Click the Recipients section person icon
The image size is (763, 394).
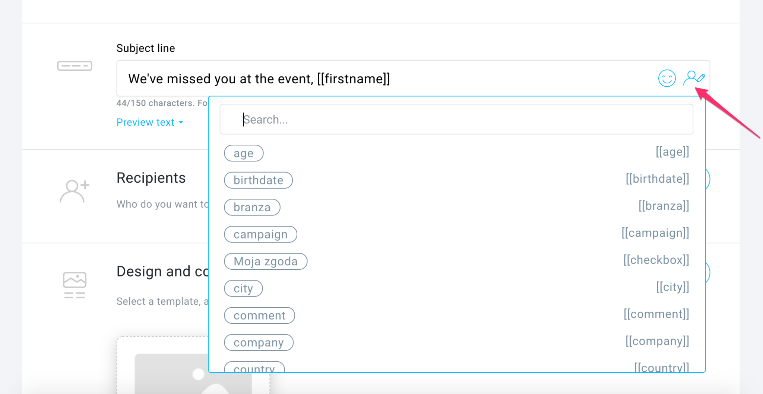[x=74, y=191]
